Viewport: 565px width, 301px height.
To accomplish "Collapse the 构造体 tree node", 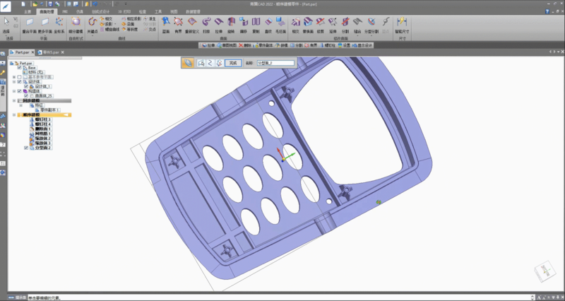I will (14, 91).
